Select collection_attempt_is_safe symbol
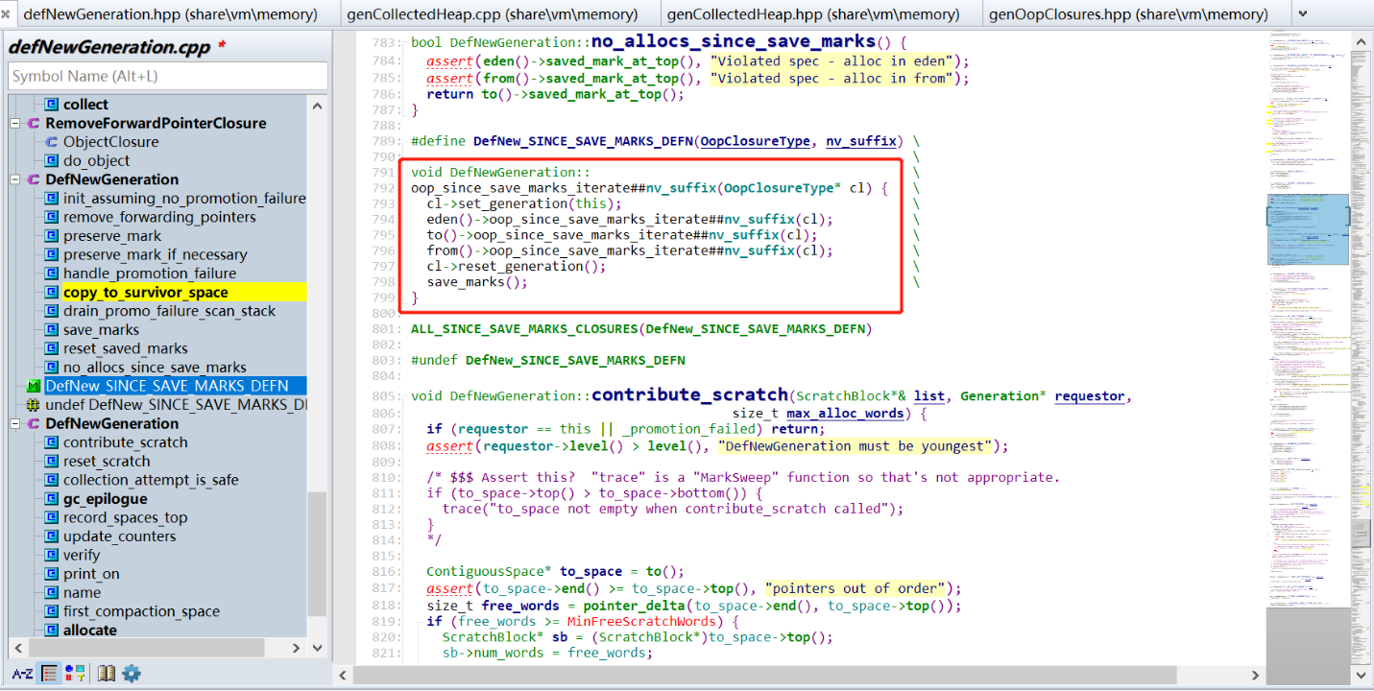 click(x=151, y=480)
